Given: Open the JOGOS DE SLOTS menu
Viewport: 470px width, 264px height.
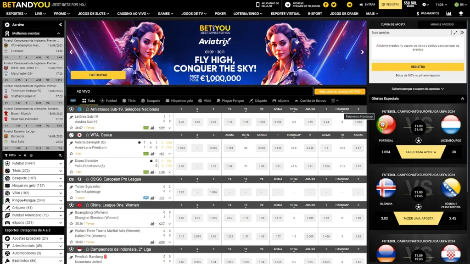Looking at the screenshot, I should [x=93, y=13].
